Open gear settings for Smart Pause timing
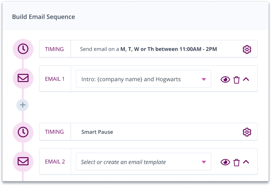The width and height of the screenshot is (271, 186). point(247,132)
